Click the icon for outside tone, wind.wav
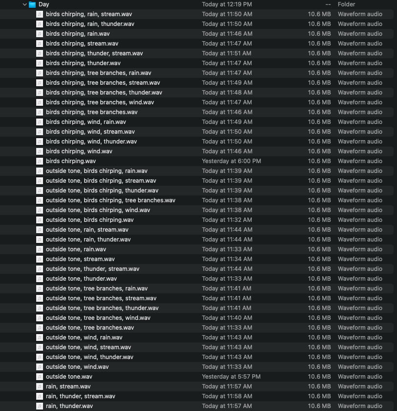 pos(40,367)
